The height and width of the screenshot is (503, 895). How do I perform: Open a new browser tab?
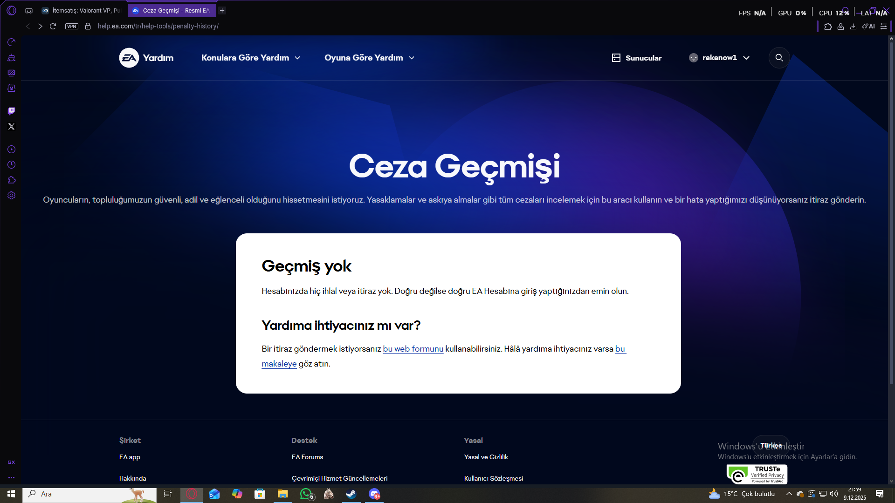222,11
